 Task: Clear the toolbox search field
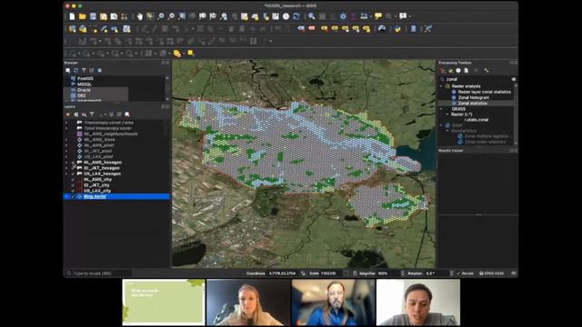513,79
